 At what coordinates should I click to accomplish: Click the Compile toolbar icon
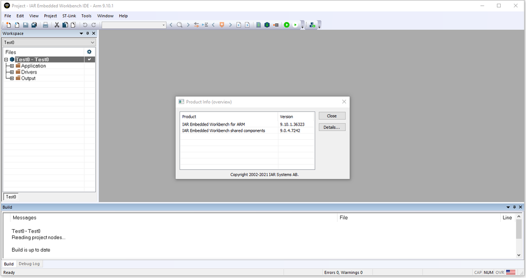pyautogui.click(x=259, y=25)
